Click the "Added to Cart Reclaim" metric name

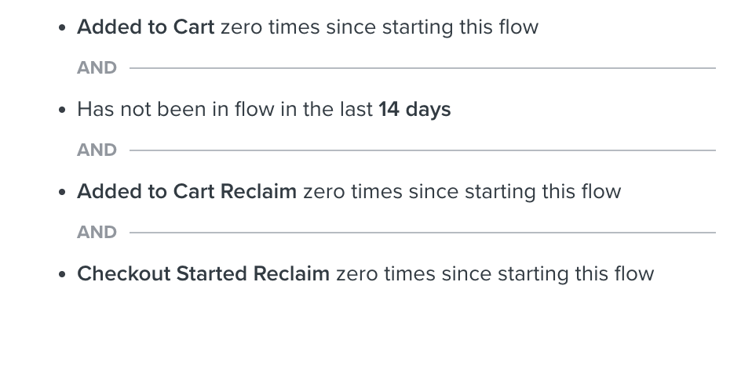pos(187,192)
